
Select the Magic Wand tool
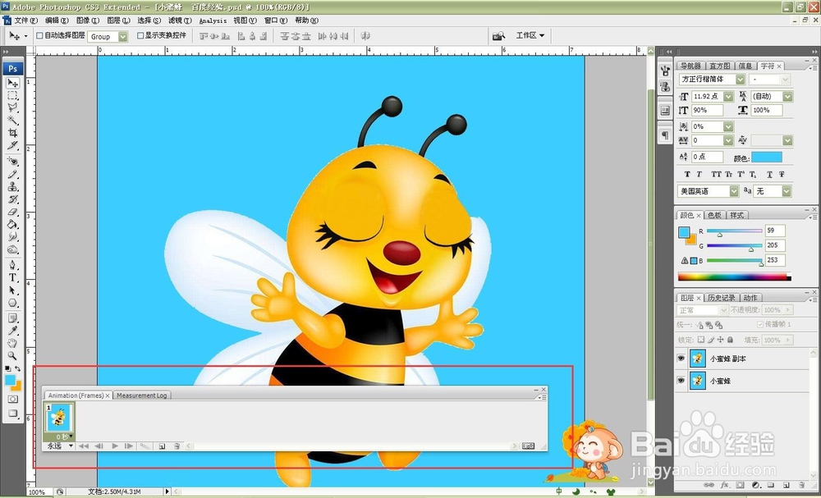(x=12, y=121)
